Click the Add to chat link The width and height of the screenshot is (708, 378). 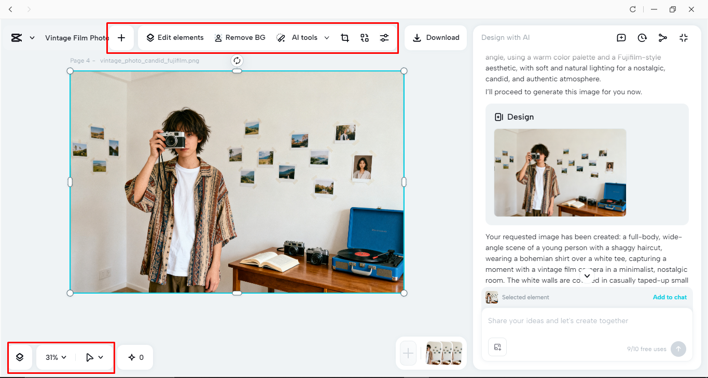pyautogui.click(x=670, y=297)
